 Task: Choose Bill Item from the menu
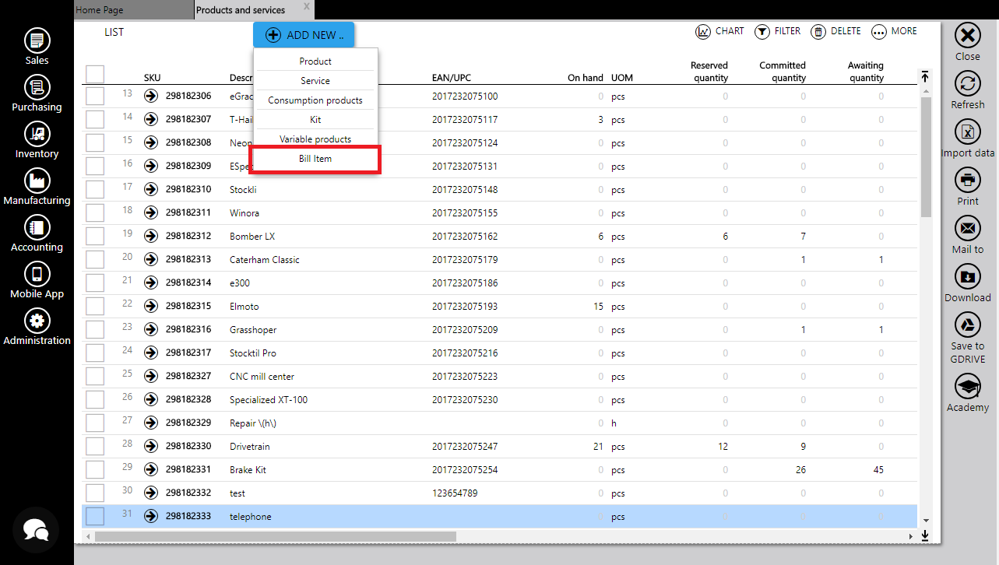[315, 159]
